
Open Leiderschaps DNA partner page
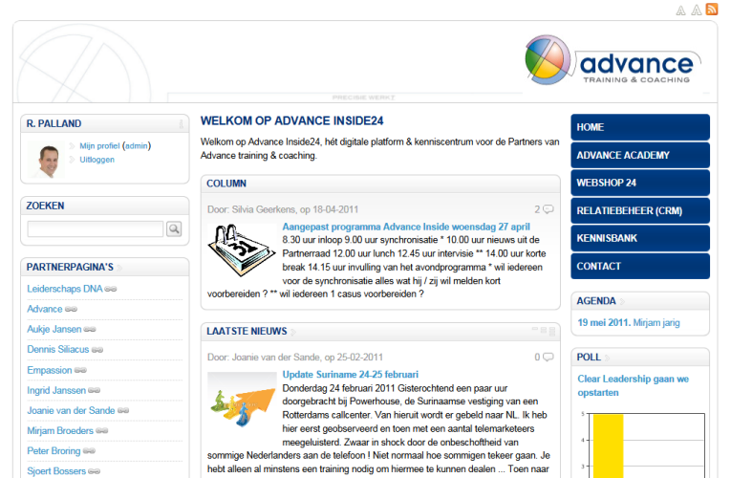[64, 289]
